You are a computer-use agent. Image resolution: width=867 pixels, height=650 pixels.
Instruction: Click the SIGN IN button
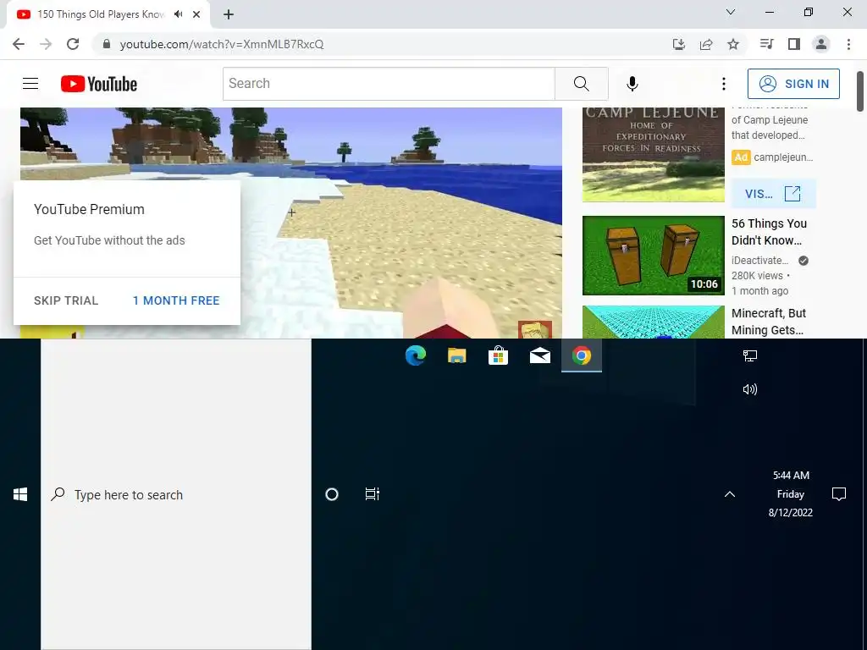pyautogui.click(x=793, y=84)
